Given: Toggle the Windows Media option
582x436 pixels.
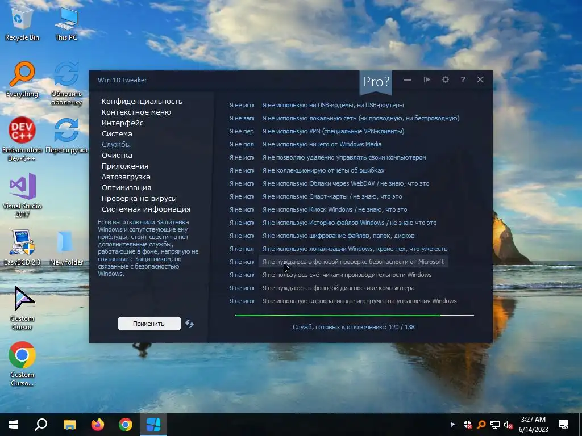Looking at the screenshot, I should click(x=322, y=144).
